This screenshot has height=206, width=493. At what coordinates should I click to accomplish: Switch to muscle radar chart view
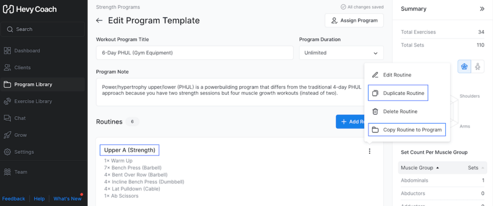(x=465, y=66)
